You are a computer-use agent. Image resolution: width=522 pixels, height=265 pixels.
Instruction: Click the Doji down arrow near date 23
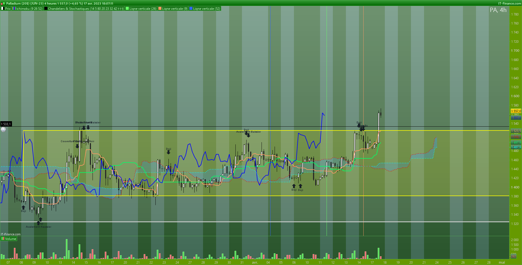point(168,152)
